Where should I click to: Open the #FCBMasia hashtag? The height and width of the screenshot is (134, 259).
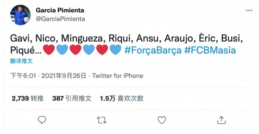[x=210, y=50]
